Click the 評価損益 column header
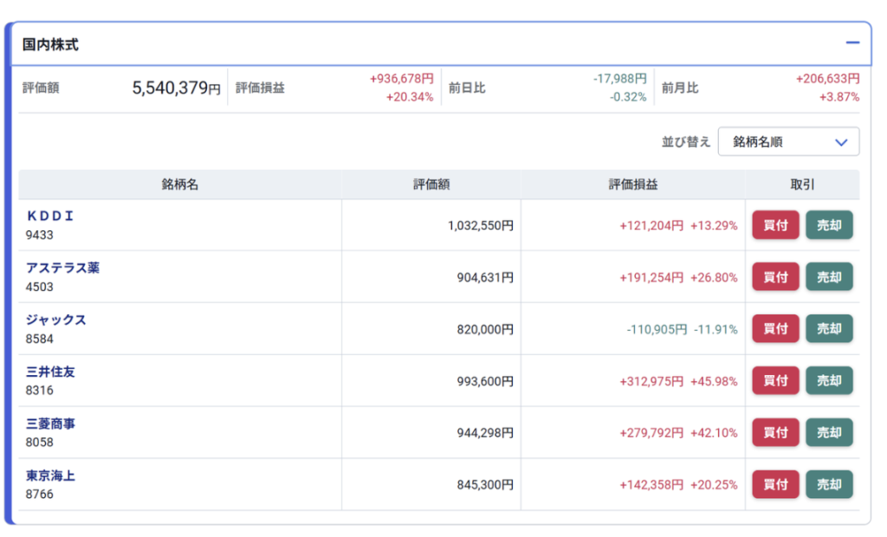The image size is (887, 537). 632,184
